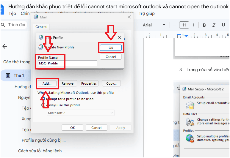
Task: Open the Arial font dropdown
Action: pos(154,25)
